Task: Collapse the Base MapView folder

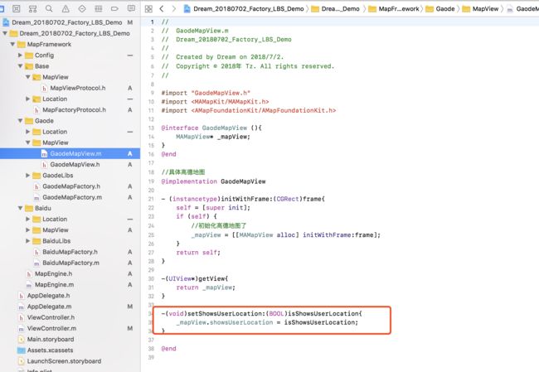Action: [x=28, y=77]
